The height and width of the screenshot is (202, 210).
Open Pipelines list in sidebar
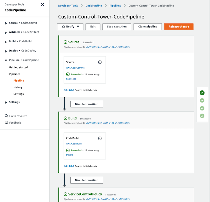coord(15,74)
